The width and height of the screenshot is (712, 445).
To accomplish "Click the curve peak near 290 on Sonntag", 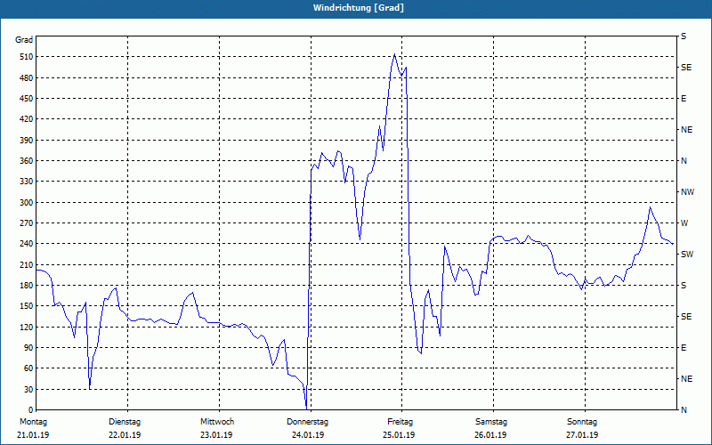I will [651, 207].
